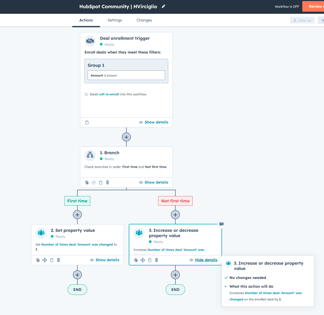
Task: Click the clipboard icon on the enrollment trigger card
Action: point(87,122)
